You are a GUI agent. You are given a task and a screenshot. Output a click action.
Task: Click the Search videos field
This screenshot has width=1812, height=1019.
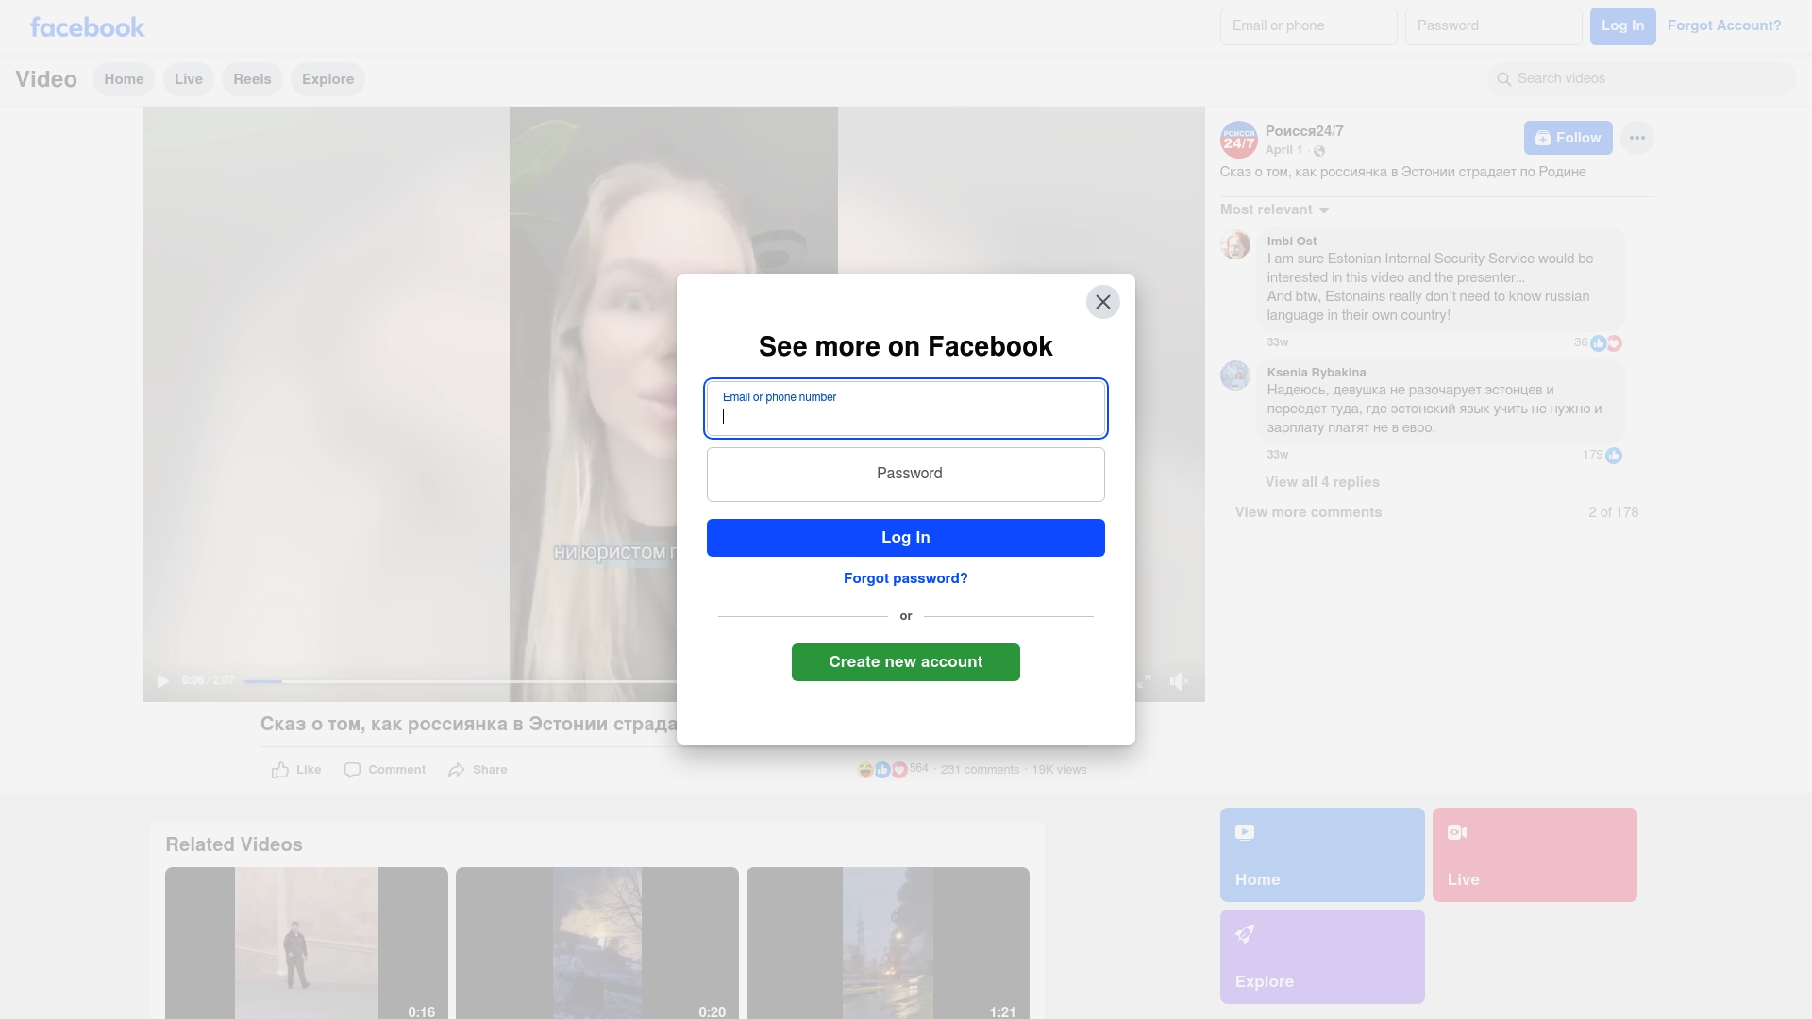point(1642,79)
